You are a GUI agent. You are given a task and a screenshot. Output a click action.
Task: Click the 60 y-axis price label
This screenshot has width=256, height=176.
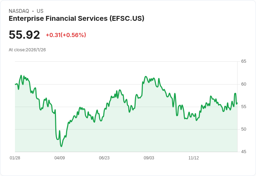click(243, 84)
